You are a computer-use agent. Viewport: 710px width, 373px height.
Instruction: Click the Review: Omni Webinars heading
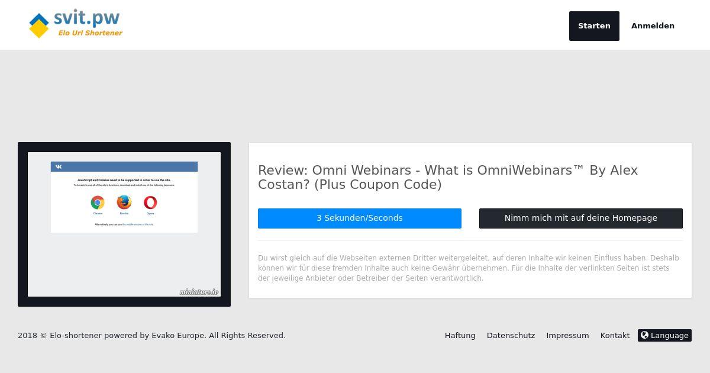448,177
